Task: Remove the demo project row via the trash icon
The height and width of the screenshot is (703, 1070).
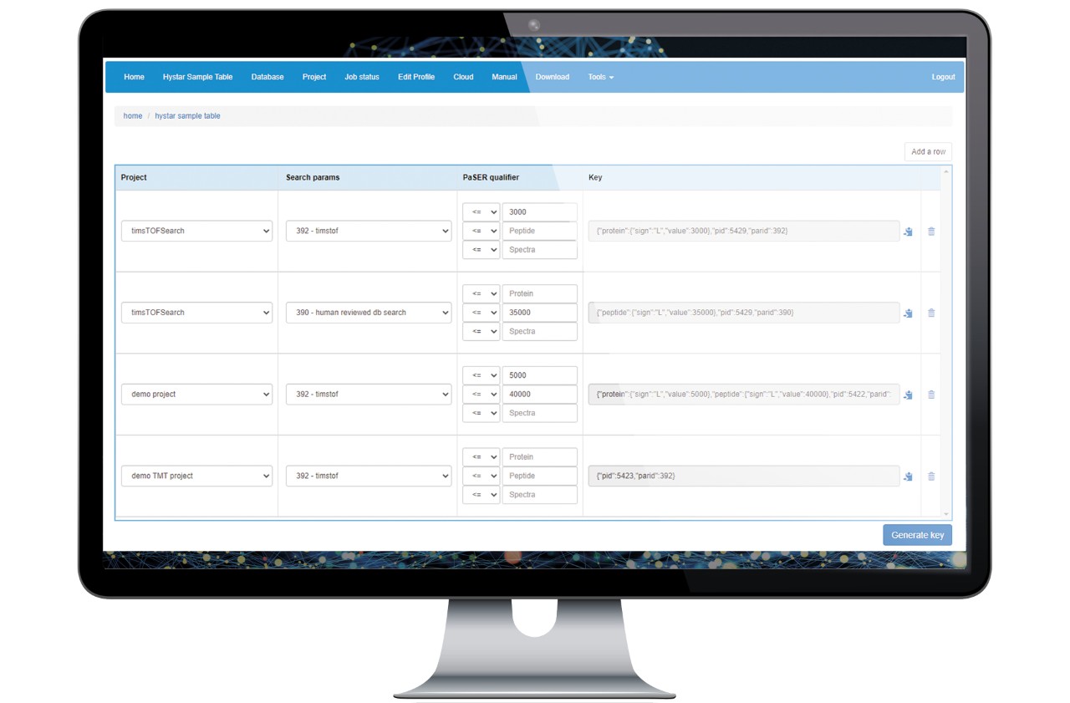Action: tap(931, 394)
